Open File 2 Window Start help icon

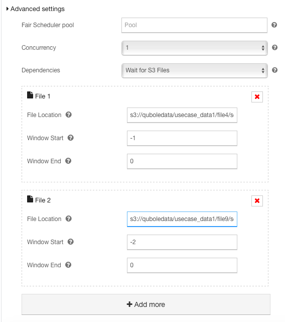click(x=70, y=242)
